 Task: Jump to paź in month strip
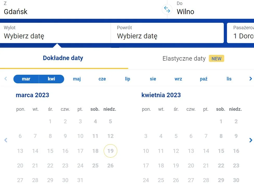204,79
